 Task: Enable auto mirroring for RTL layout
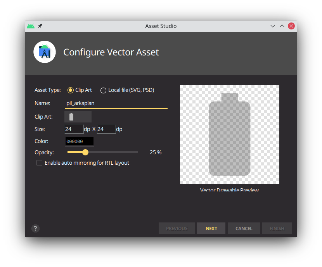[x=39, y=163]
